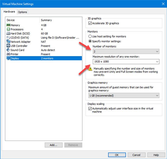Click the 4 GB memory summary value
Image resolution: width=167 pixels, height=159 pixels.
44,25
